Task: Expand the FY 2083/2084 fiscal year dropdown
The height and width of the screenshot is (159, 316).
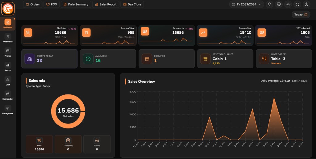Action: tap(247, 4)
